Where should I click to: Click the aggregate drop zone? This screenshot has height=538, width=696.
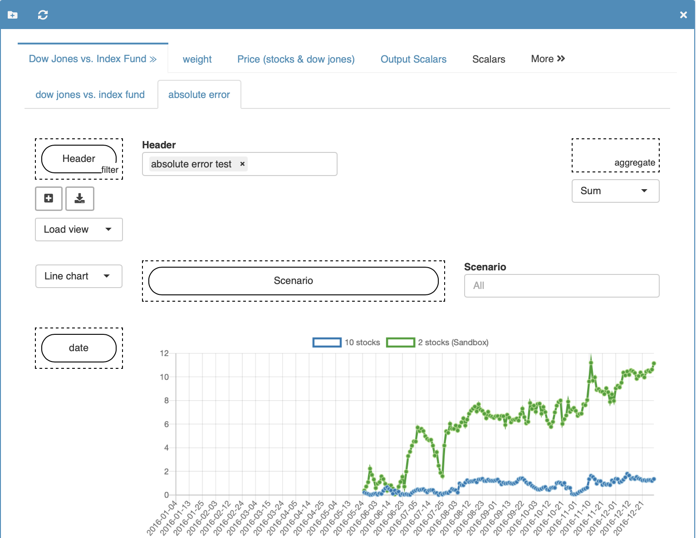[x=615, y=155]
